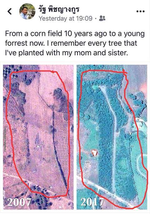The height and width of the screenshot is (214, 150).
Task: Click the post text about corn field
Action: tap(75, 43)
